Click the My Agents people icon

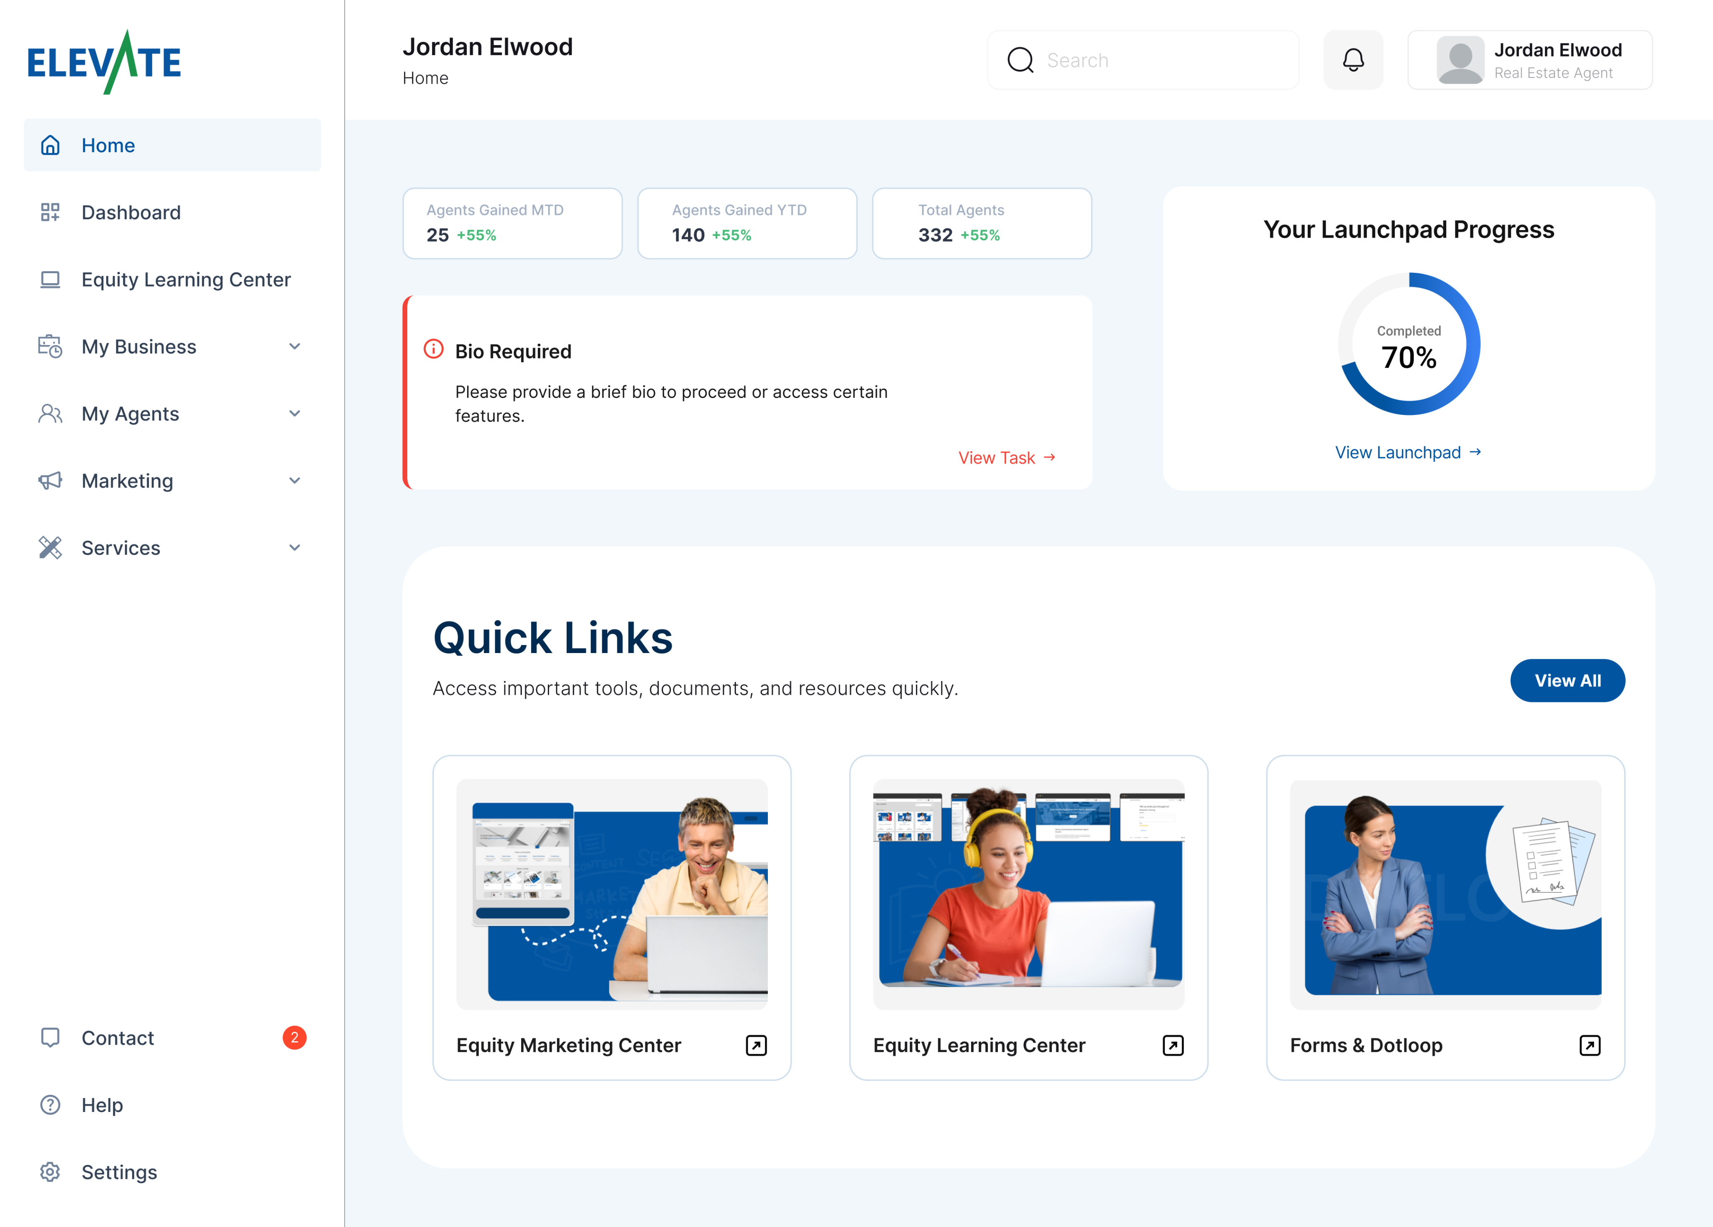[x=51, y=413]
